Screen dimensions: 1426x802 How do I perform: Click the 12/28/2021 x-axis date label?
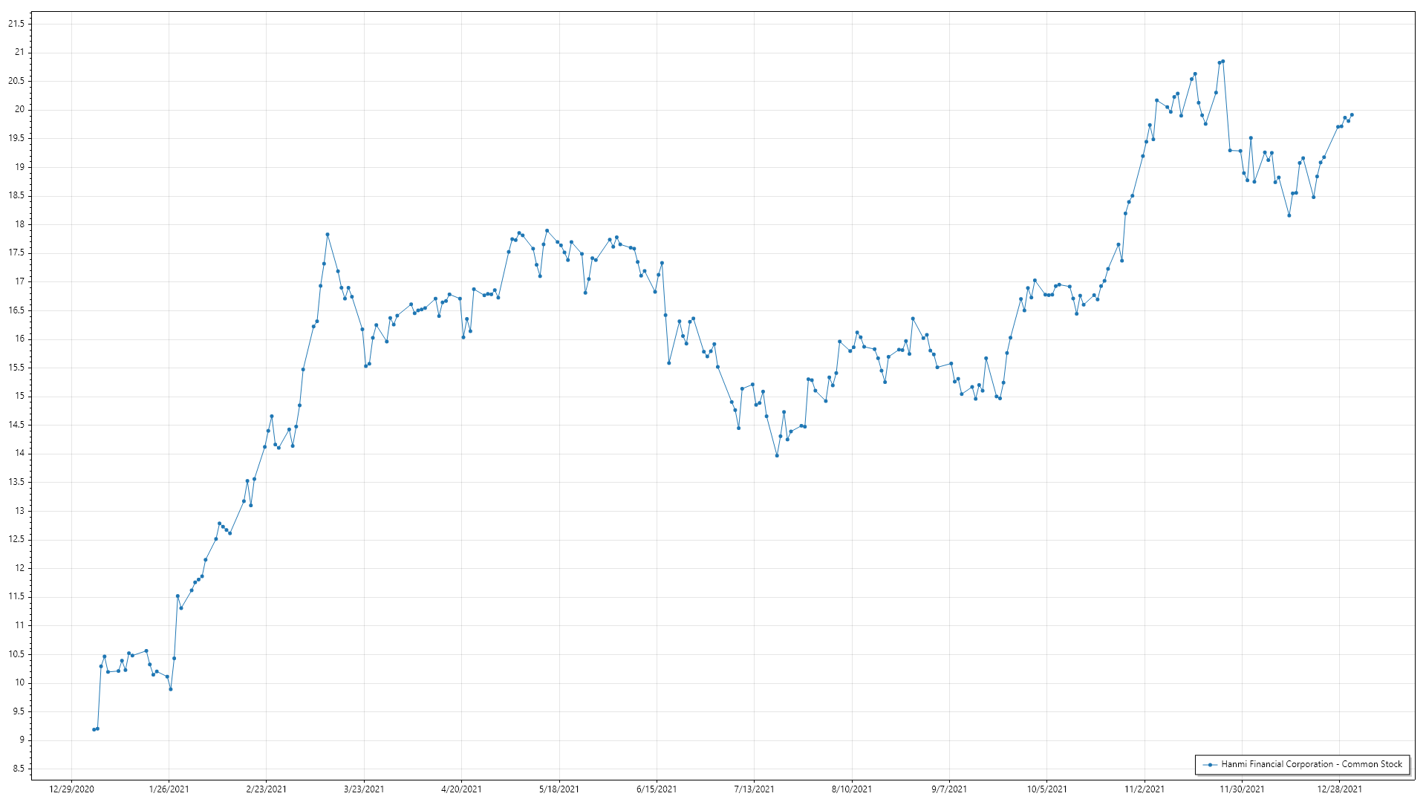pyautogui.click(x=1340, y=789)
